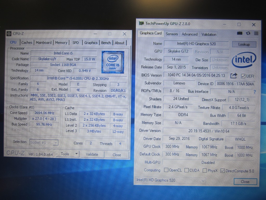
Task: Click the GPU-Z refresh icon
Action: [248, 33]
